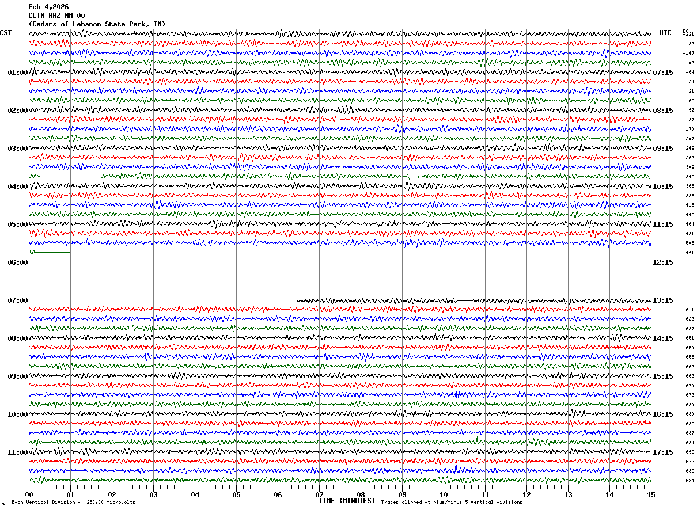This screenshot has height=510, width=697.
Task: Click DC offset value "-24"
Action: pyautogui.click(x=690, y=82)
